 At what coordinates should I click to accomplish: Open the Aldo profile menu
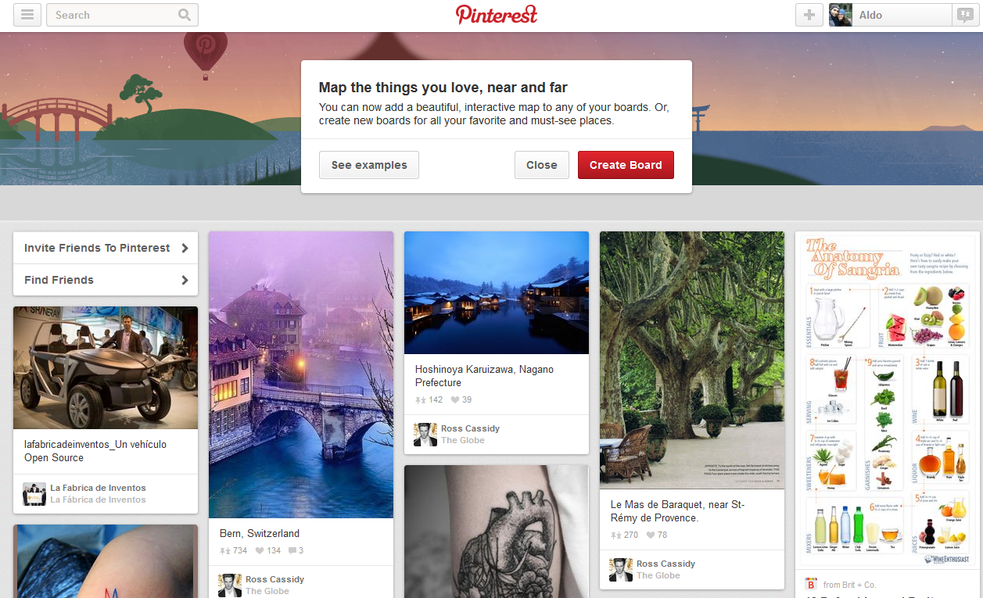890,15
